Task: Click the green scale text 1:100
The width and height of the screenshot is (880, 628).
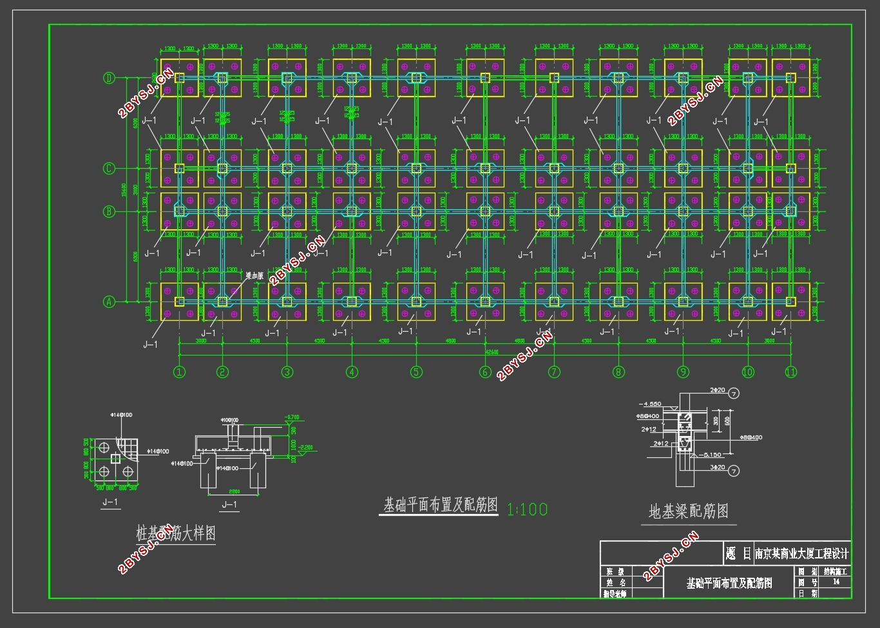Action: (x=527, y=509)
